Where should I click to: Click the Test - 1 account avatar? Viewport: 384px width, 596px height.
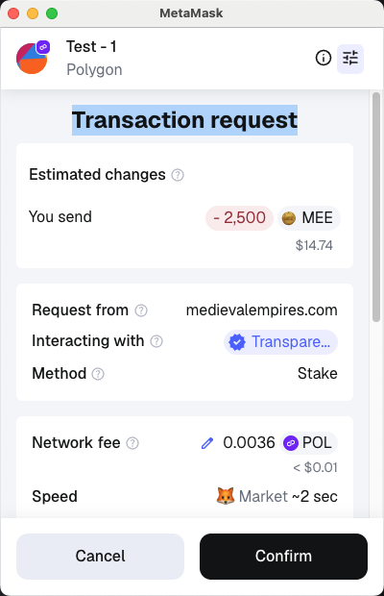(x=32, y=59)
